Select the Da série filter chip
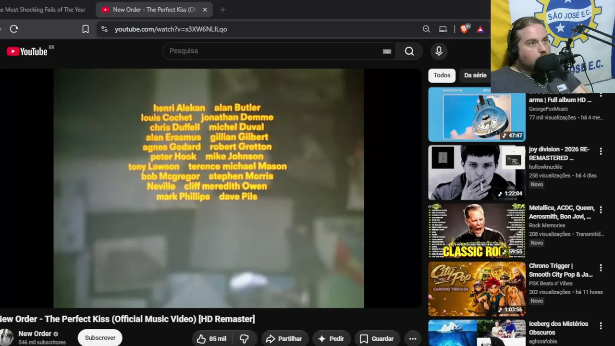This screenshot has height=346, width=615. (x=475, y=75)
